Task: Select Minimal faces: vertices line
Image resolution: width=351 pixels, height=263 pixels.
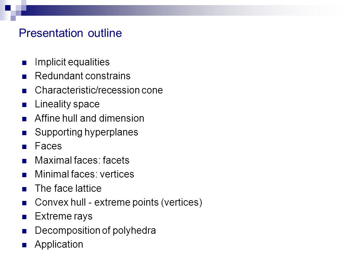Action: click(x=84, y=174)
